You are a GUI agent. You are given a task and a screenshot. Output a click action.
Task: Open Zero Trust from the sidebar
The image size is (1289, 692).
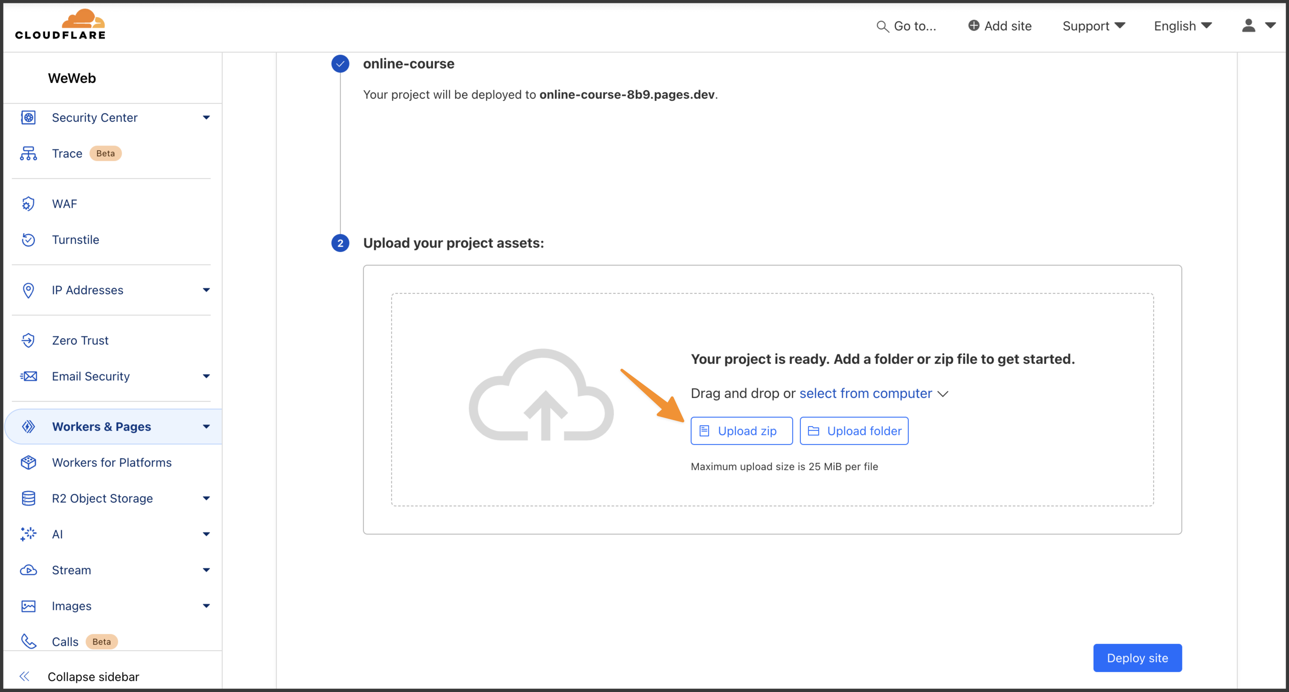pyautogui.click(x=79, y=340)
